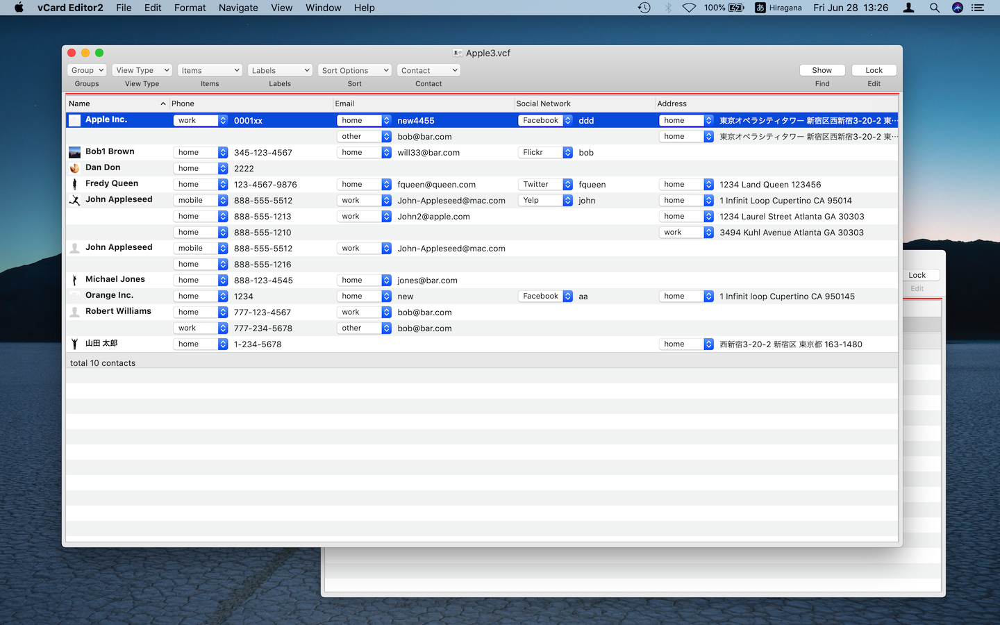Open the Wi-Fi status menu
Screen dimensions: 1000x625
[x=689, y=8]
